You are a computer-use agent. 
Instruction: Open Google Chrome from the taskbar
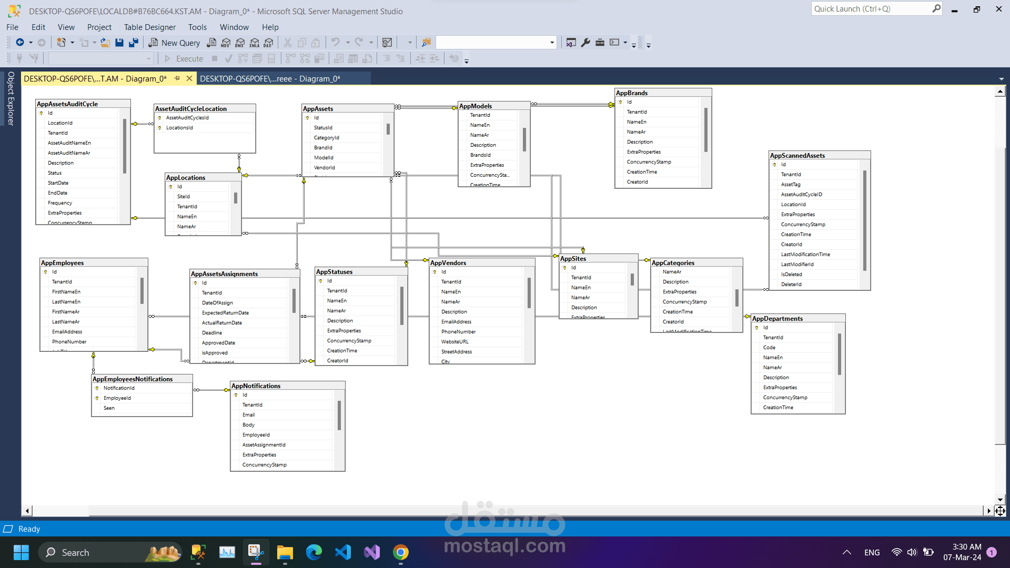[401, 552]
